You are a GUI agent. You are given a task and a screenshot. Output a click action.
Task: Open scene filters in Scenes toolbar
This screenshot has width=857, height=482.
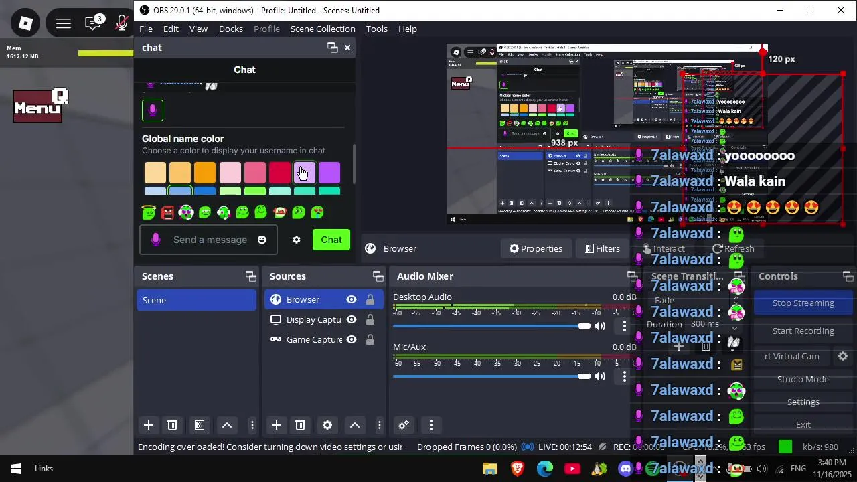pos(199,425)
